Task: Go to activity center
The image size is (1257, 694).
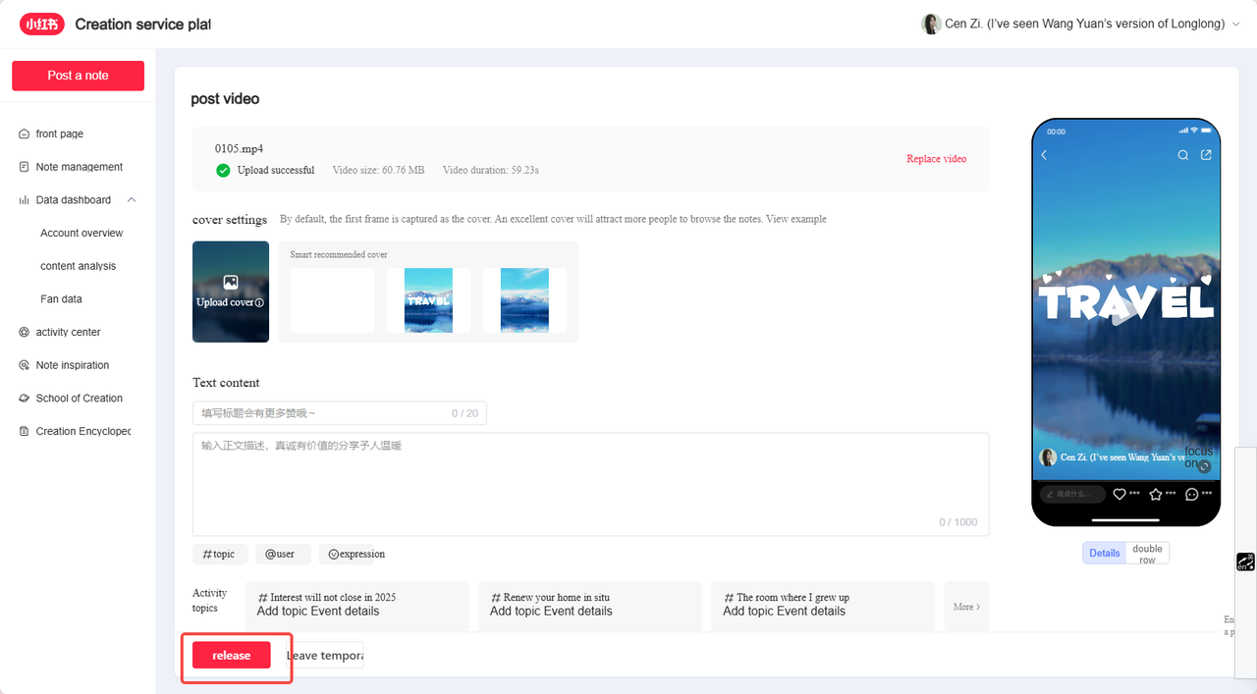Action: (x=69, y=332)
